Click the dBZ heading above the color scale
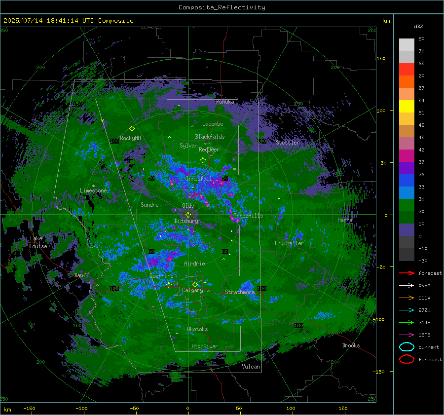 [418, 26]
